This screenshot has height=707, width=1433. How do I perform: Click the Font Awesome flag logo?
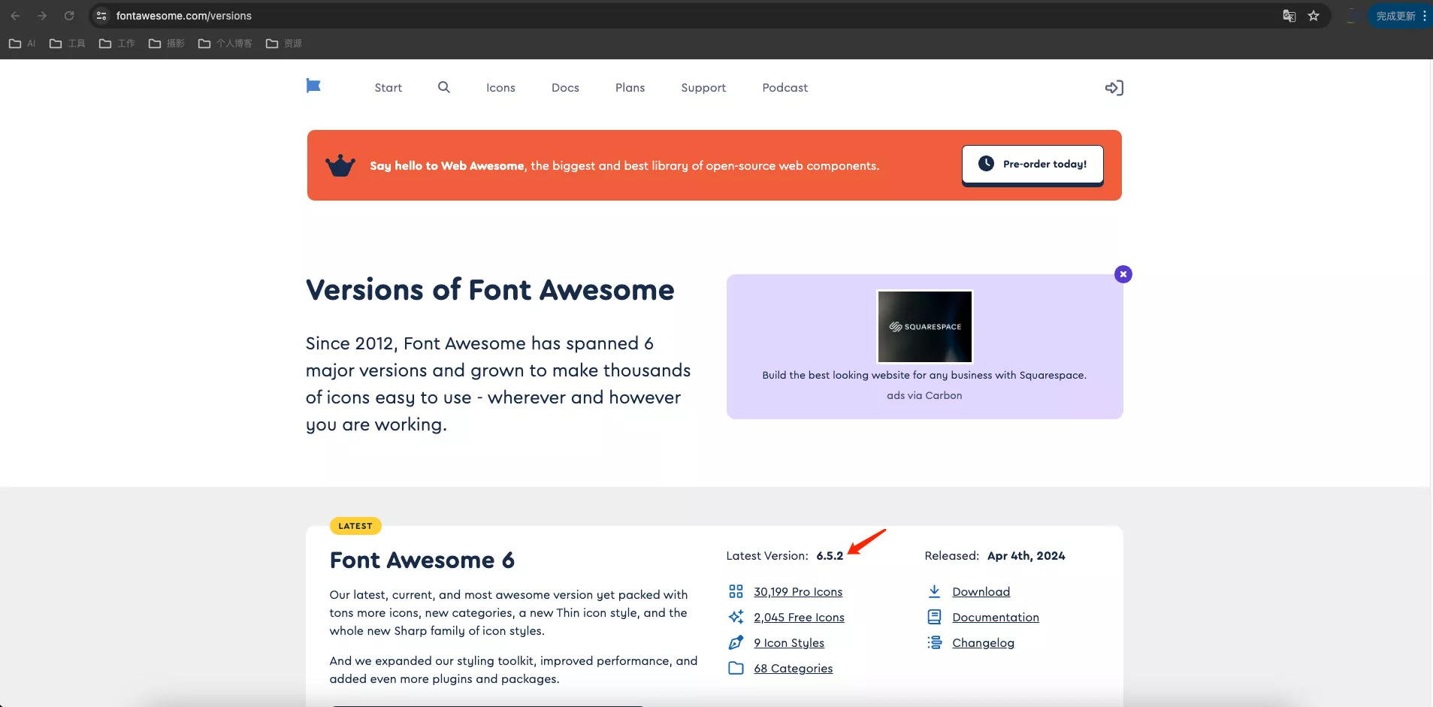click(x=313, y=86)
